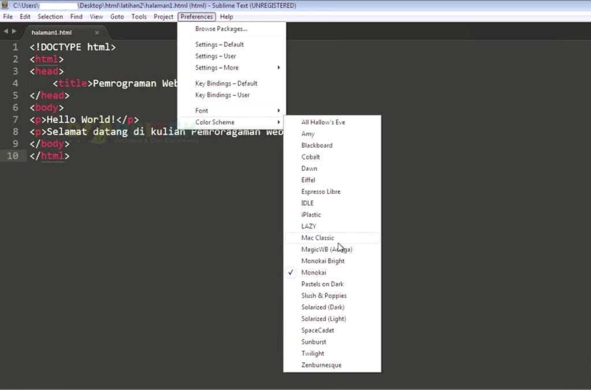Open the Edit menu
The height and width of the screenshot is (390, 591).
point(25,17)
